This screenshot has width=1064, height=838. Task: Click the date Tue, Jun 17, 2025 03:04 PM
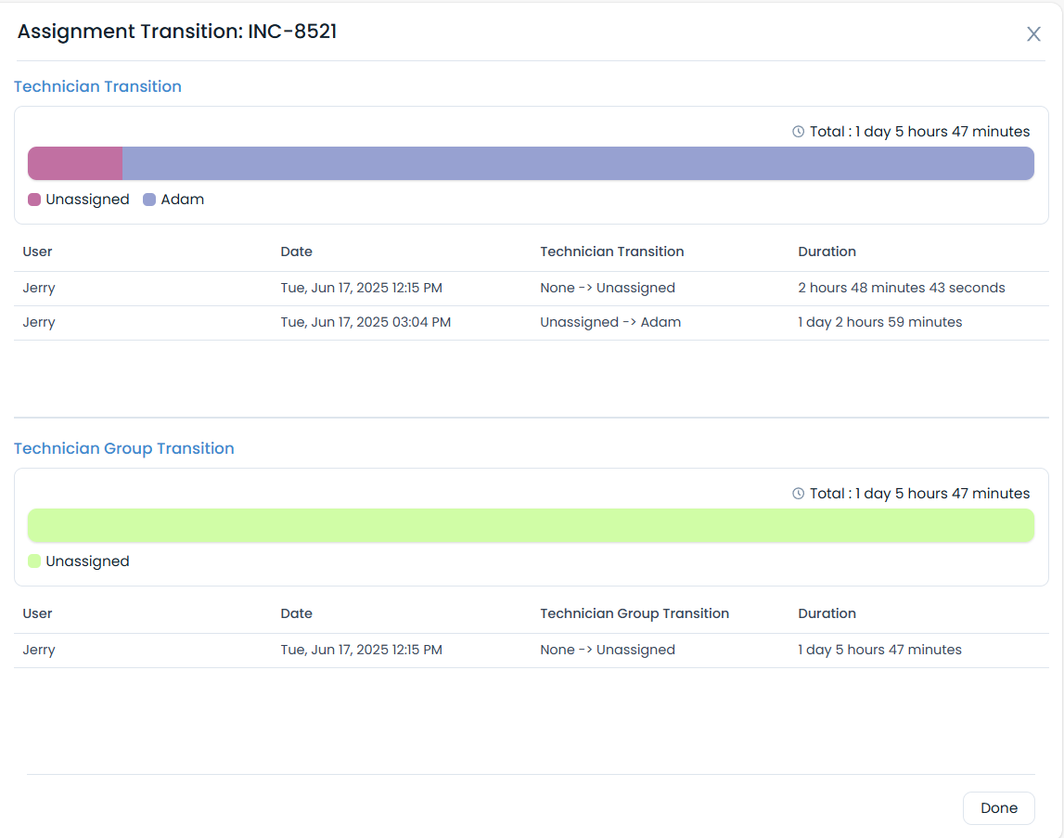365,322
